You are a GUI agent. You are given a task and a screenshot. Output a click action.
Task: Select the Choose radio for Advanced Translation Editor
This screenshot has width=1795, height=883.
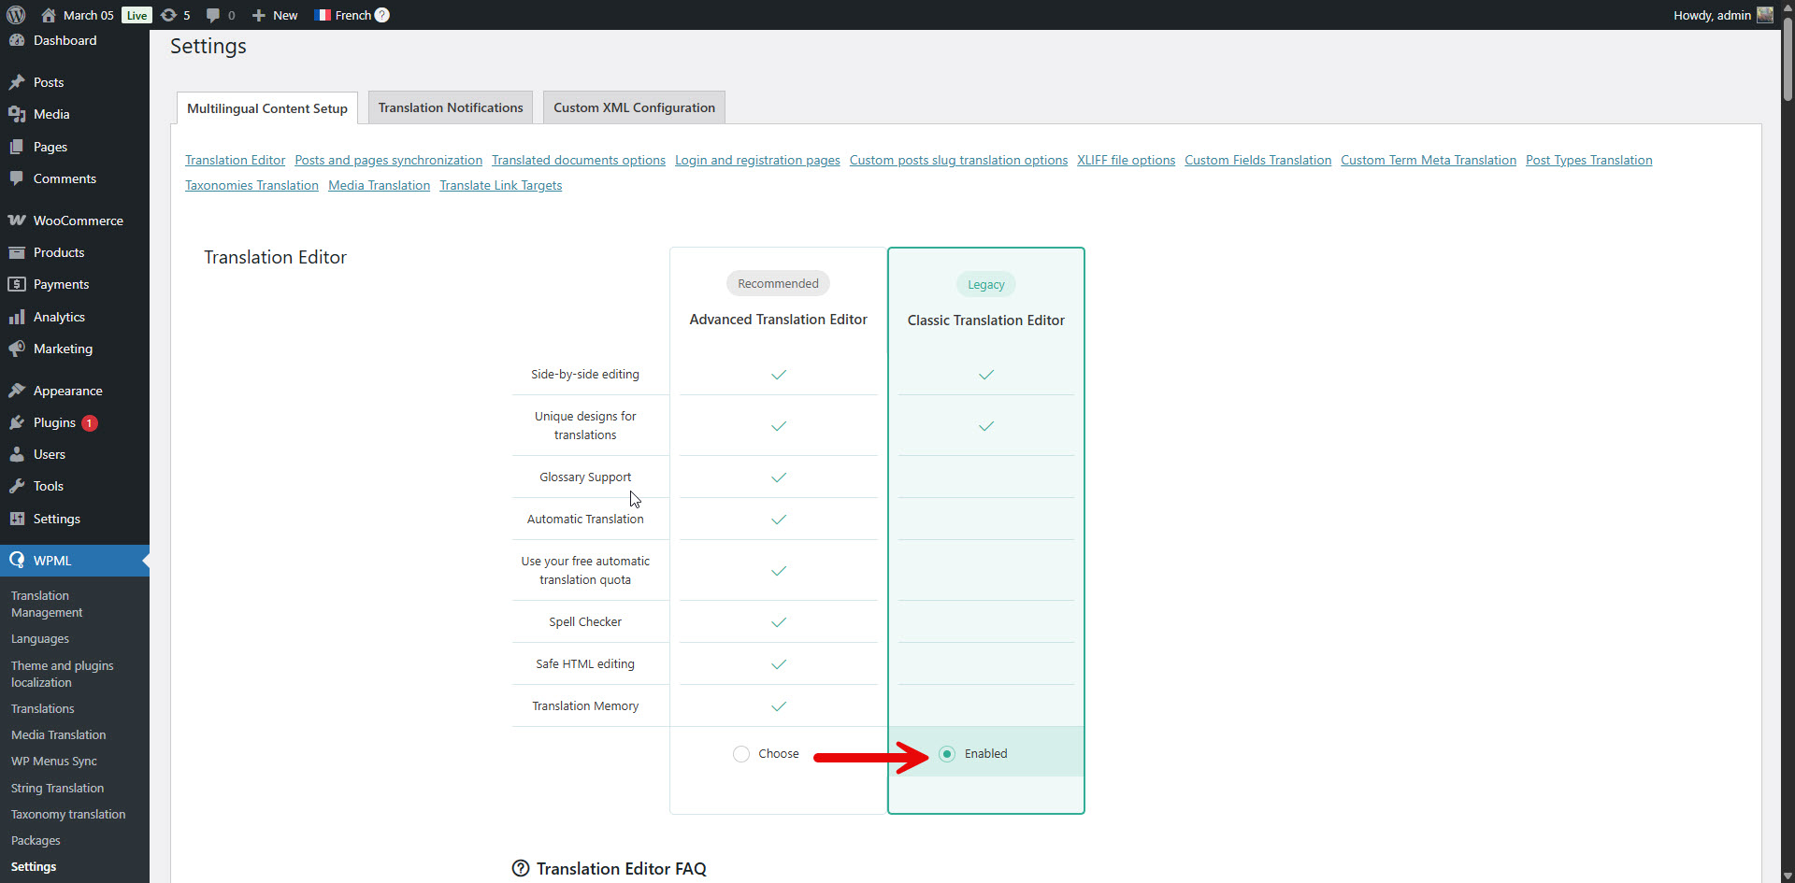741,754
